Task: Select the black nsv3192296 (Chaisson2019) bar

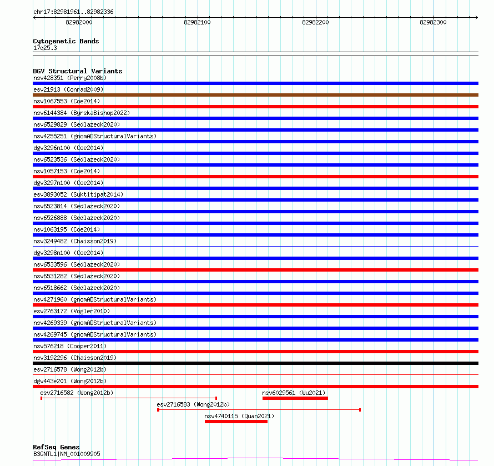Action: [255, 363]
